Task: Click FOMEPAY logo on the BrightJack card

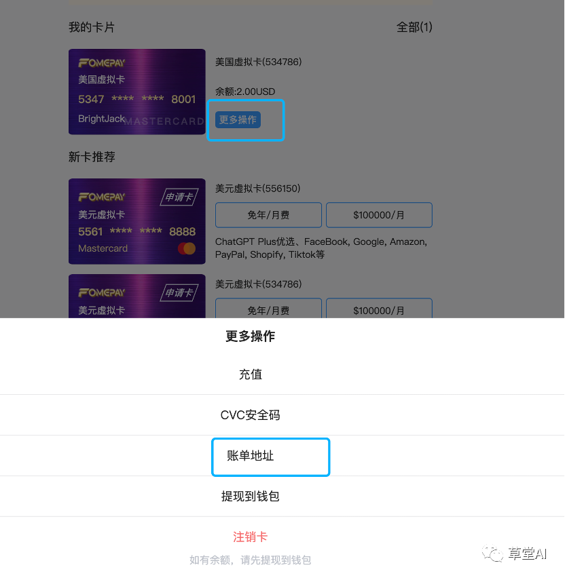Action: tap(102, 63)
